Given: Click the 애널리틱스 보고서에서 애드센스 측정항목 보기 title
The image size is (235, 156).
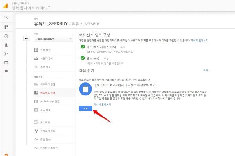Looking at the screenshot, I should [x=125, y=85].
